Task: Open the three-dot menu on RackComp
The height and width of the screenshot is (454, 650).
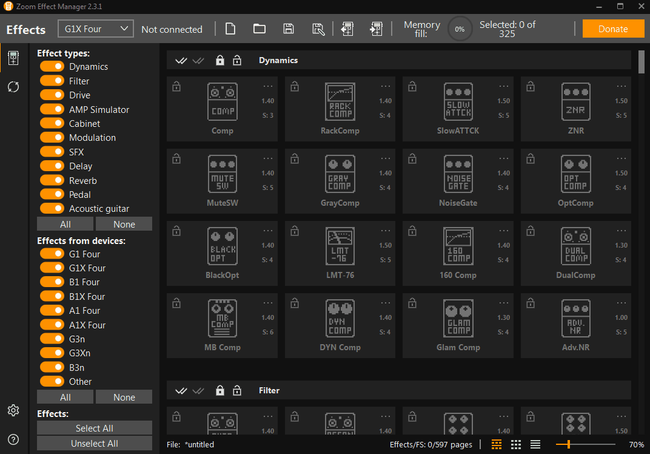Action: pos(386,87)
